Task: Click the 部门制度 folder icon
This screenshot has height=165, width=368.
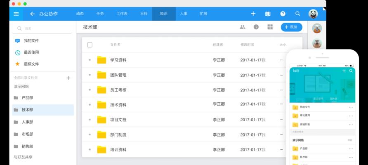Action: click(101, 135)
